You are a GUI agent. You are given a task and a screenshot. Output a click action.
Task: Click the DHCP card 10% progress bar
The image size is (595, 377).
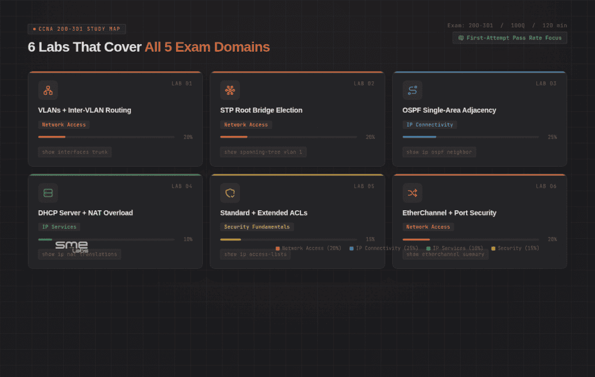[x=106, y=239]
